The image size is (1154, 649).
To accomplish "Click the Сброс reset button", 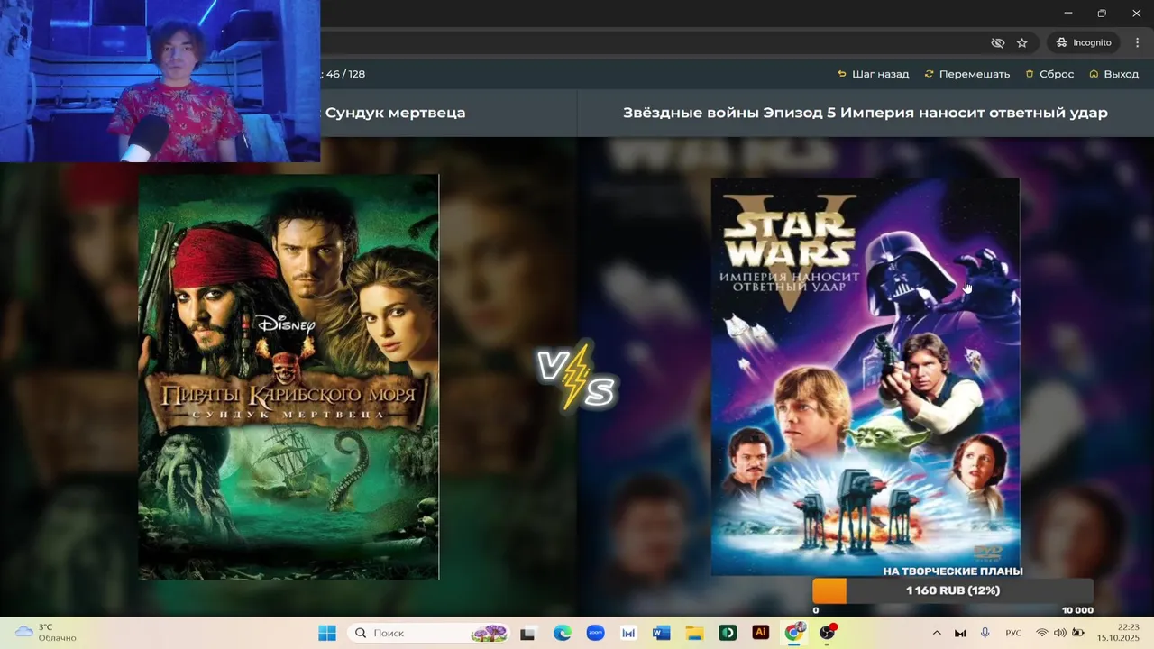I will [1049, 74].
